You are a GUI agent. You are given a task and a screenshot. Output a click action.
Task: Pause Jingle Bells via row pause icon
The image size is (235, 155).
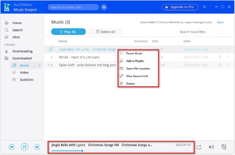pyautogui.click(x=220, y=49)
